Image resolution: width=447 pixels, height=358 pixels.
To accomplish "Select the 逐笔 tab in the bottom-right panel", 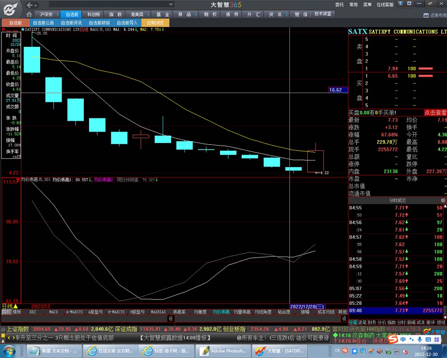I will (362, 323).
